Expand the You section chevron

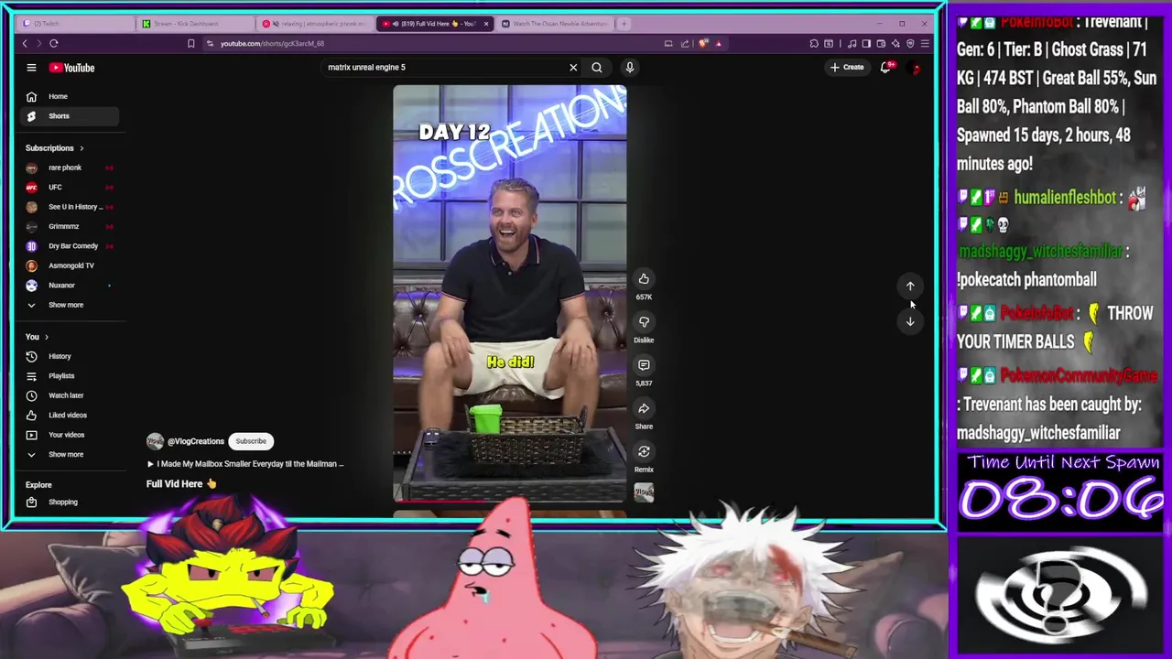[x=47, y=337]
